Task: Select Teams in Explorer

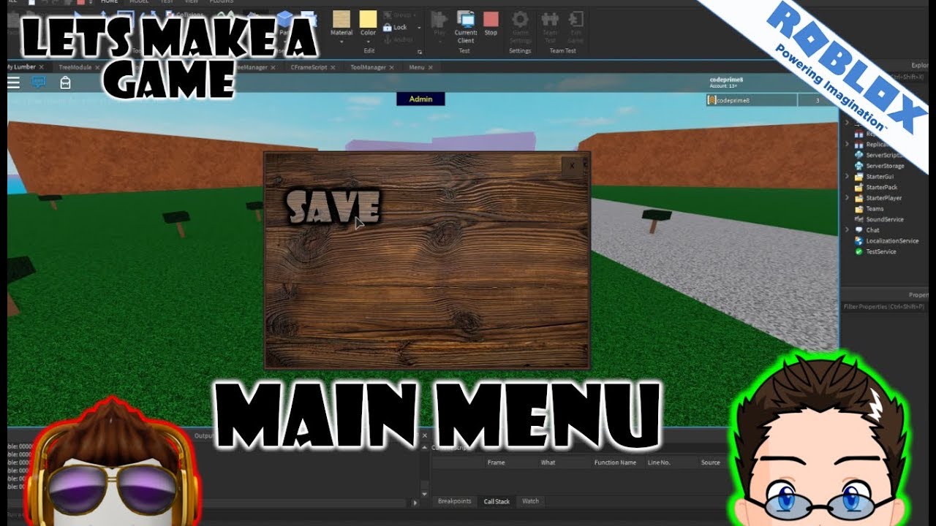Action: 869,209
